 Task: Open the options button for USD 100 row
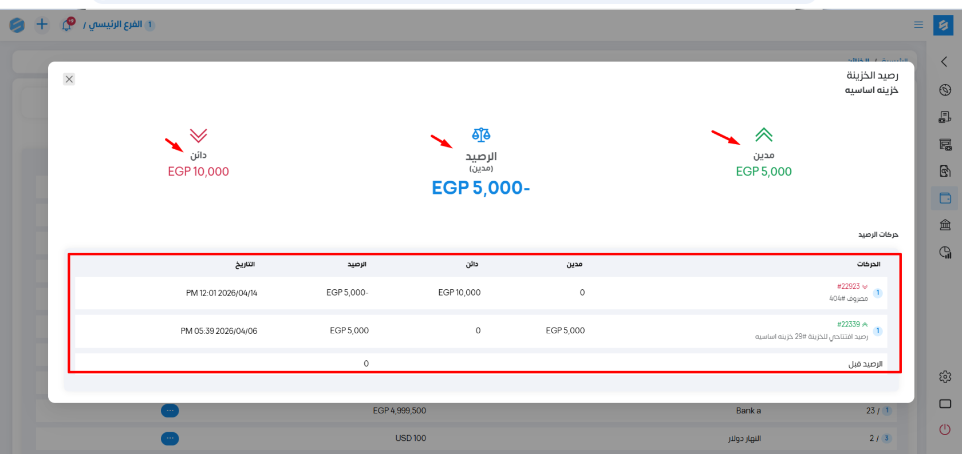click(169, 439)
